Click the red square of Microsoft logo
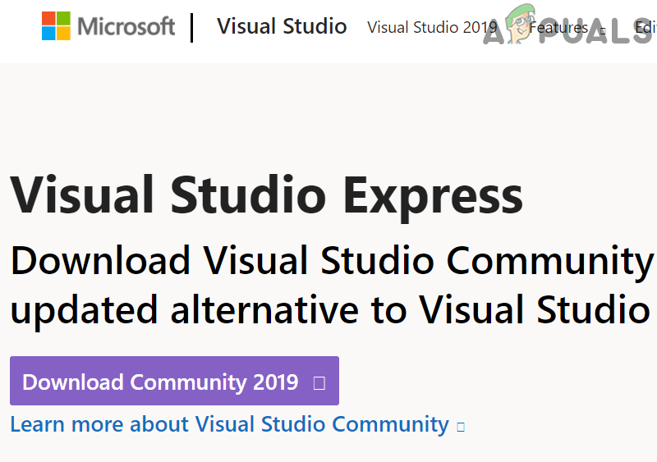This screenshot has width=657, height=462. click(x=49, y=19)
